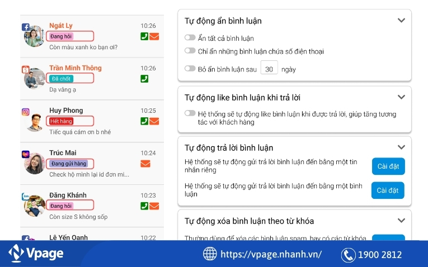Viewport: 428px width, 267px height.
Task: Click the phone icon in Trần Minh Thông row
Action: (x=144, y=79)
